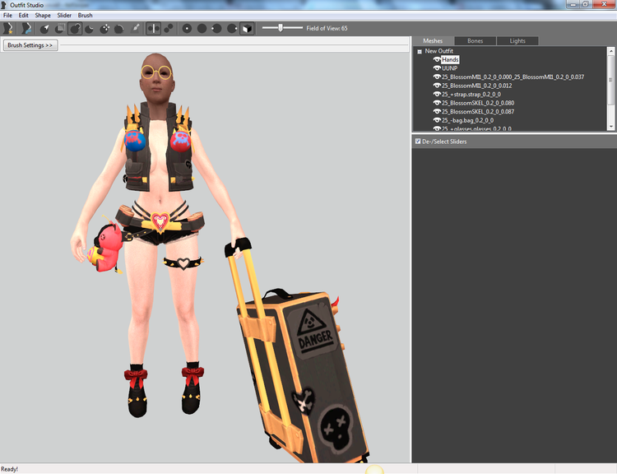Open the Brush menu
617x474 pixels.
tap(85, 16)
